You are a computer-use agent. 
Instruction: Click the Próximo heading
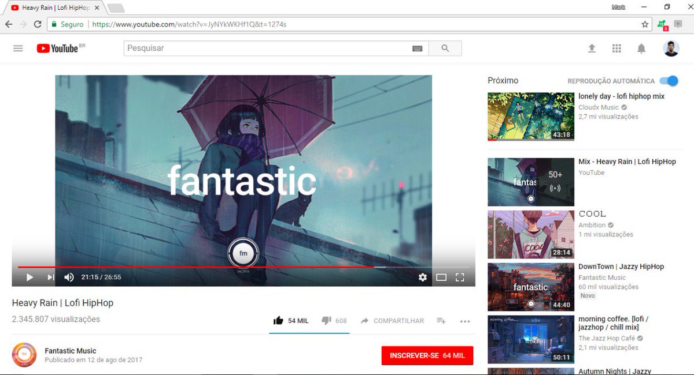503,81
